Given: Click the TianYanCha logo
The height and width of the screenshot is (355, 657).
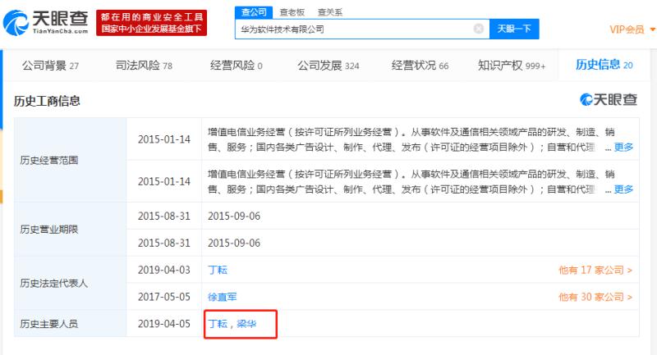Looking at the screenshot, I should click(46, 23).
